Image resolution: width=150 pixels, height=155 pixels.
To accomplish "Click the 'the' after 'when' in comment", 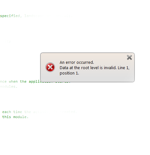I will pyautogui.click(x=23, y=81).
